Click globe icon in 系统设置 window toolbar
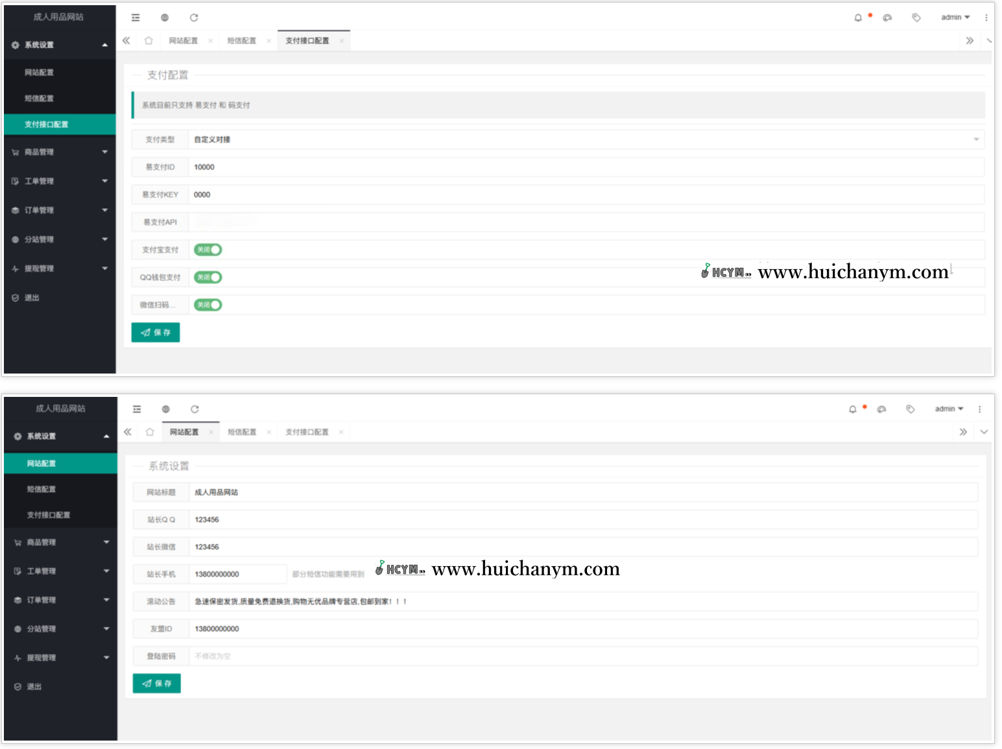1002x749 pixels. point(165,409)
